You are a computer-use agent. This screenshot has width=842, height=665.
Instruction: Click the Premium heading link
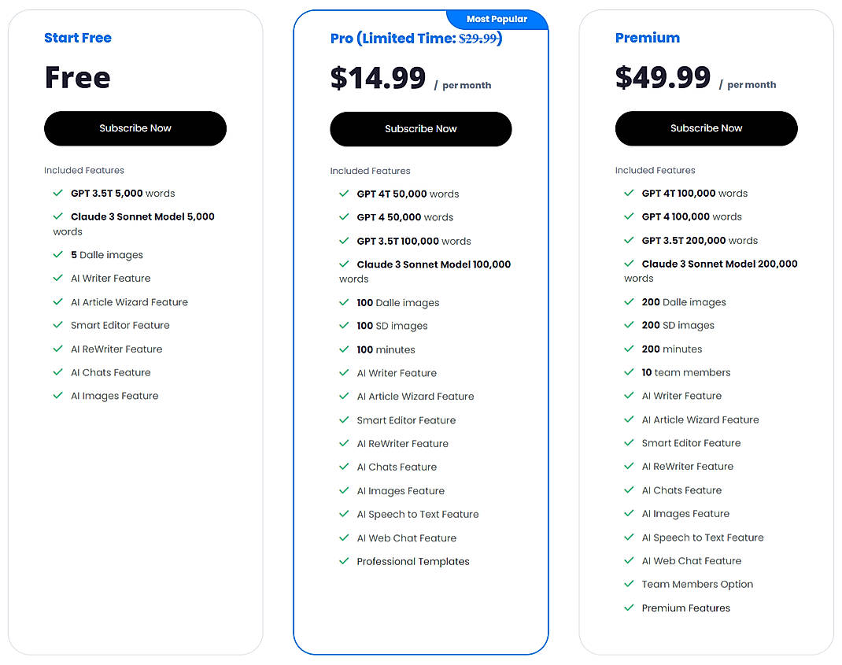click(x=647, y=37)
